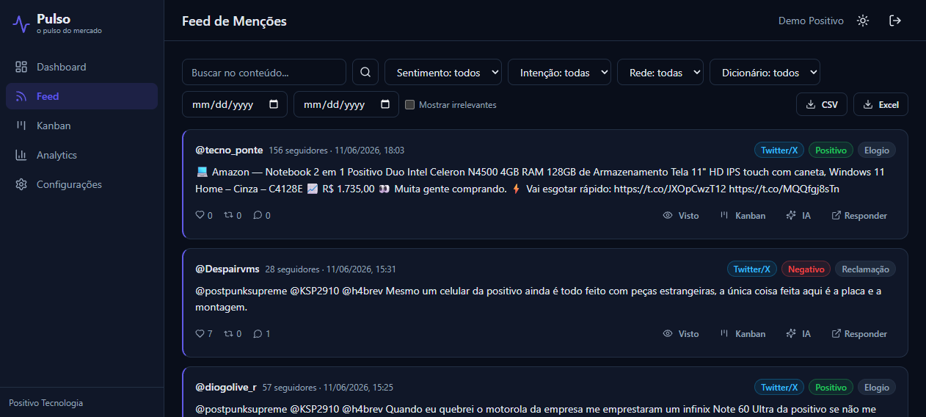The width and height of the screenshot is (926, 417).
Task: Click the Twitter/X tag on @tecno_ponte post
Action: coord(779,151)
